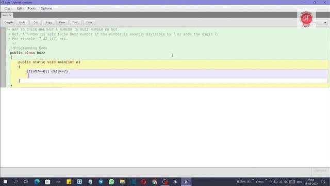Viewport: 330px width, 186px height.
Task: Open Microsoft Store taskbar icon
Action: (47, 181)
